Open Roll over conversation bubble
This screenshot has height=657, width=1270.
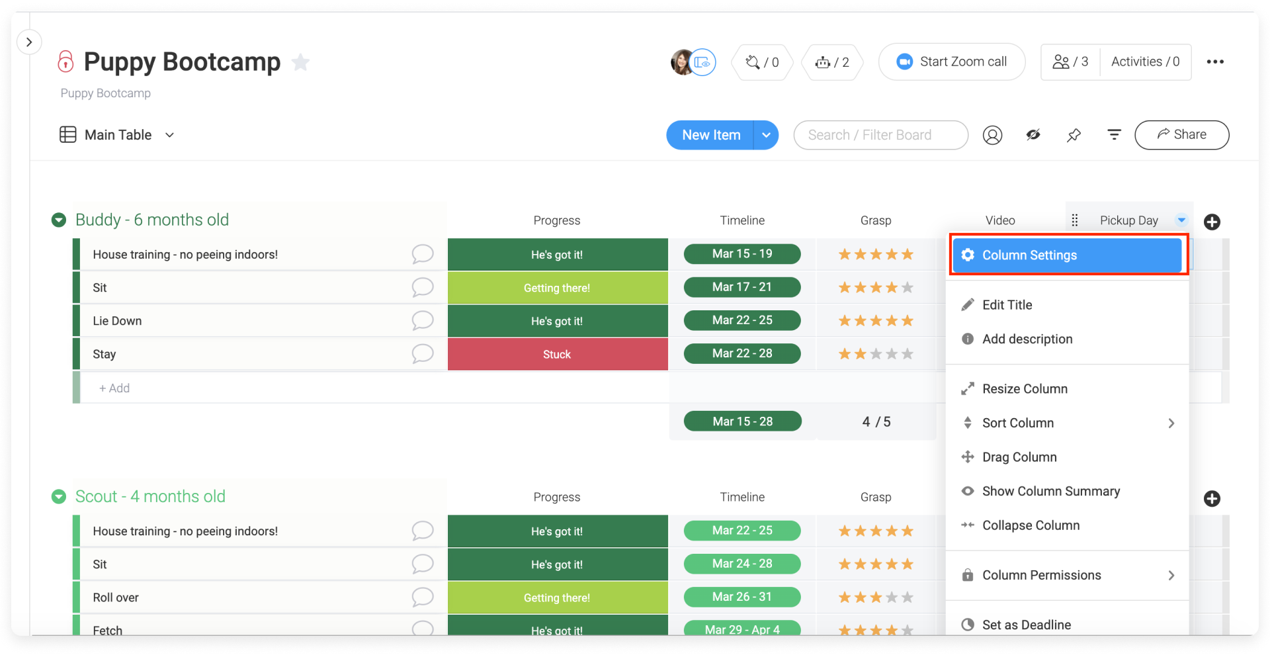(422, 597)
